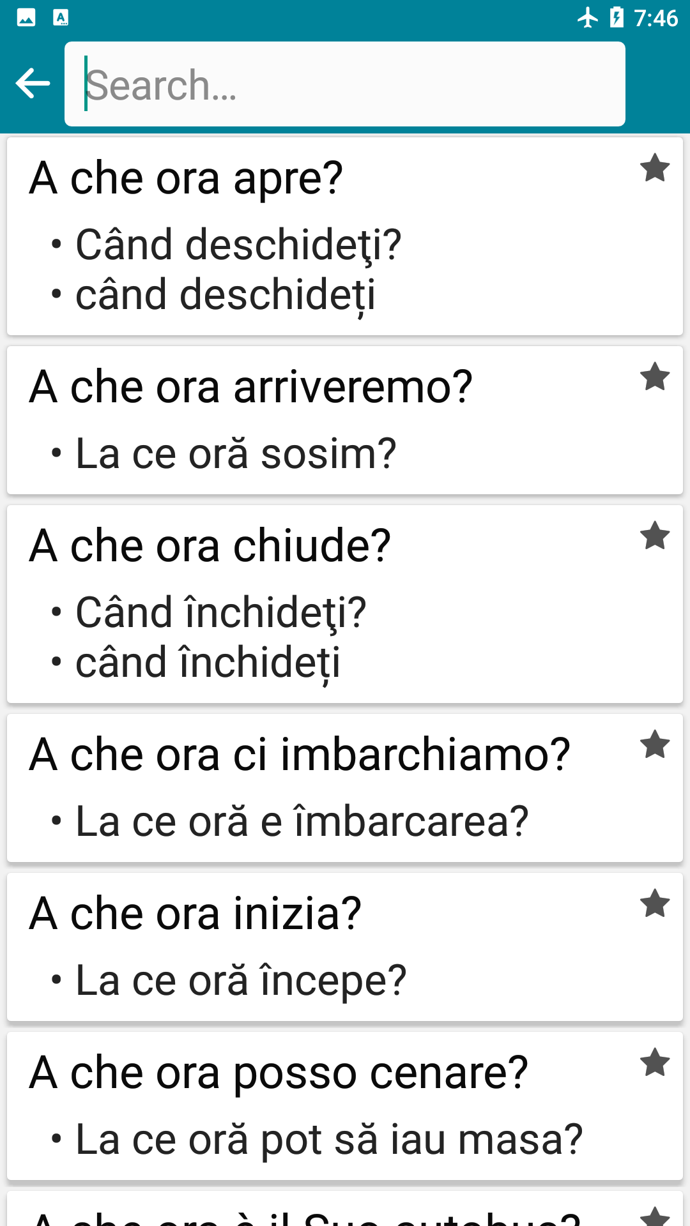Star the 'A che ora arriveremo?' phrase
Viewport: 690px width, 1226px height.
655,377
